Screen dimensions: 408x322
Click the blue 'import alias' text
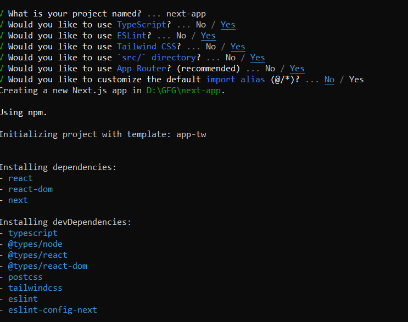point(235,80)
